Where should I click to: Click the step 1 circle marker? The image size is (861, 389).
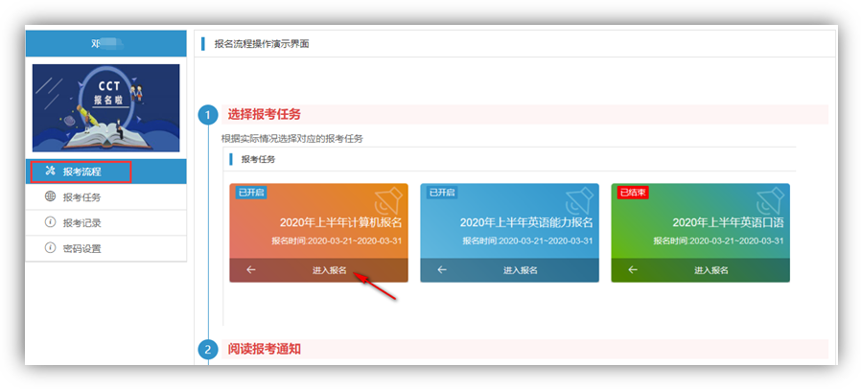pyautogui.click(x=208, y=116)
